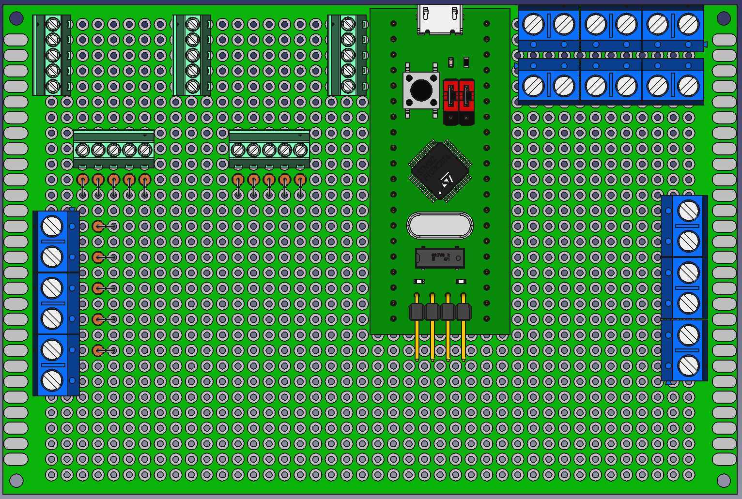Click the bottom screw of the right blue terminal block
Screen dimensions: 742x499
[688, 365]
